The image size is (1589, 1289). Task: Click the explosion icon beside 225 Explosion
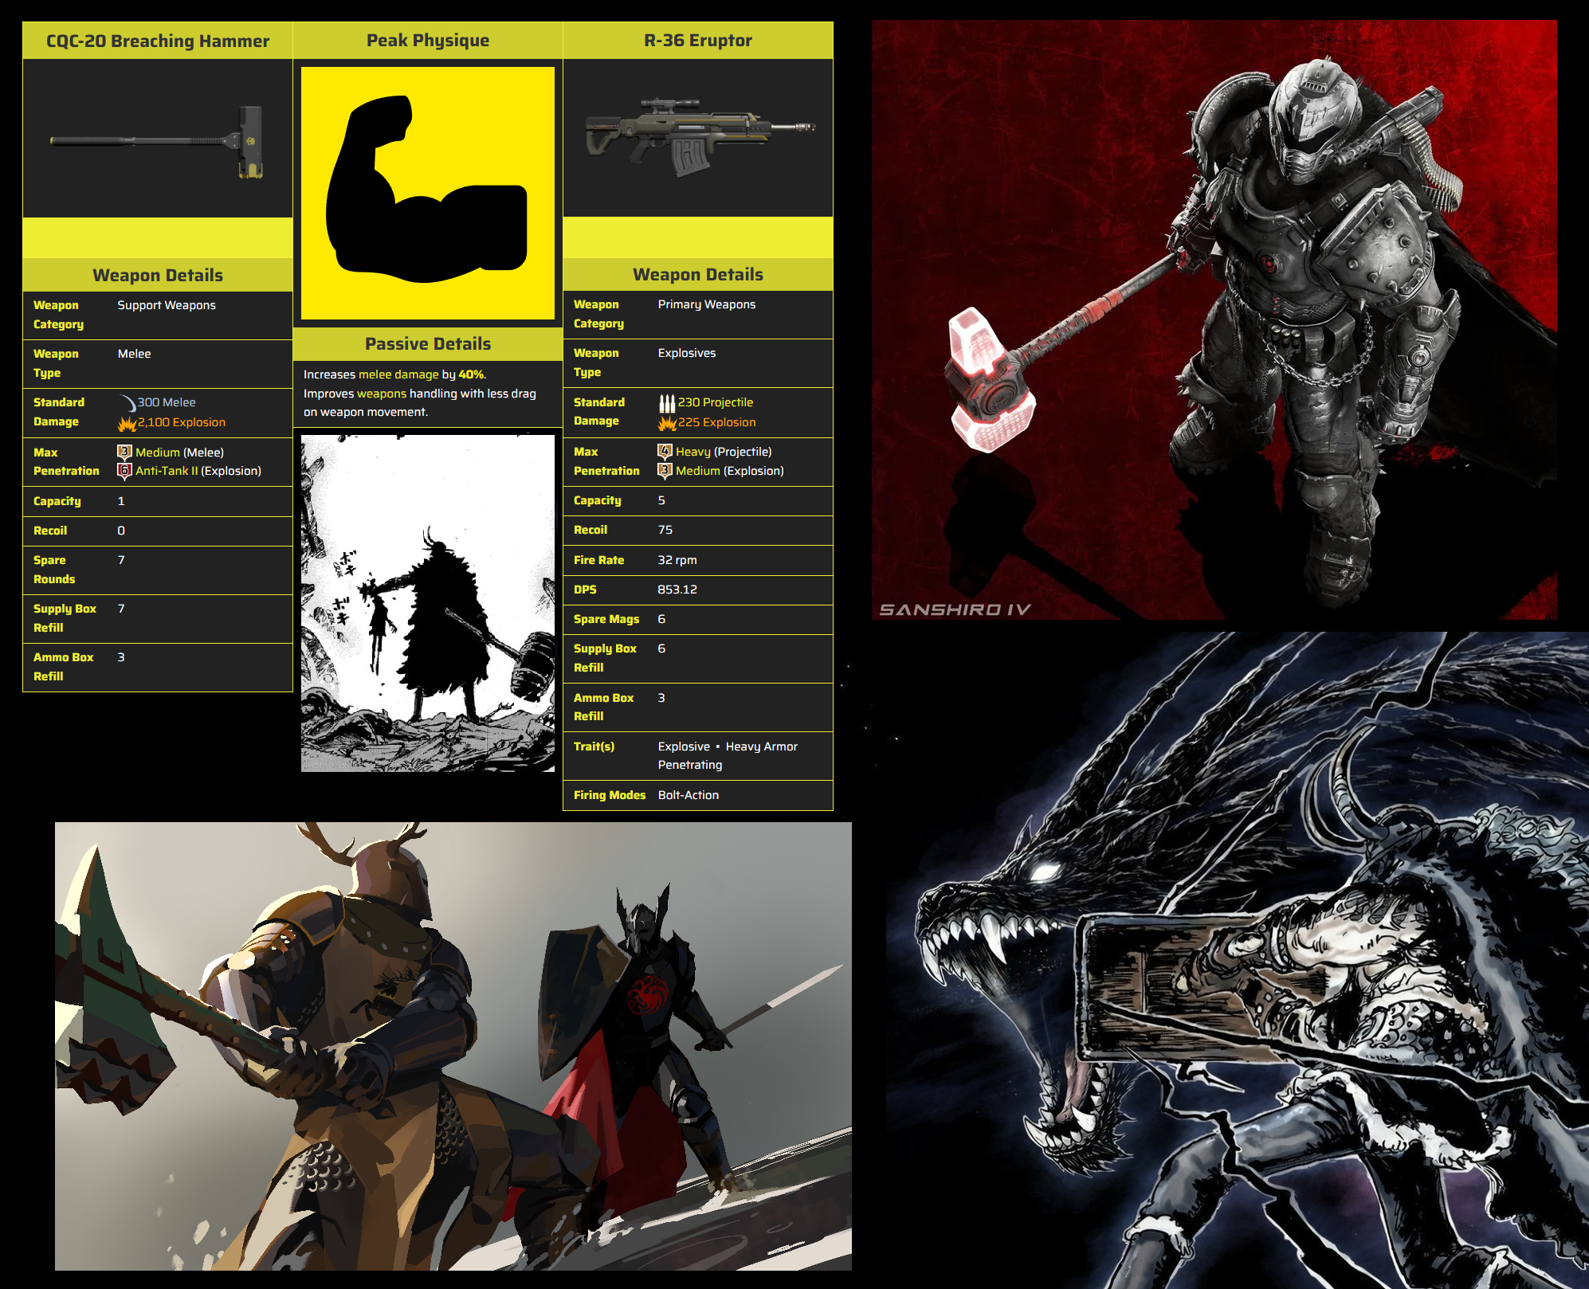pos(667,422)
